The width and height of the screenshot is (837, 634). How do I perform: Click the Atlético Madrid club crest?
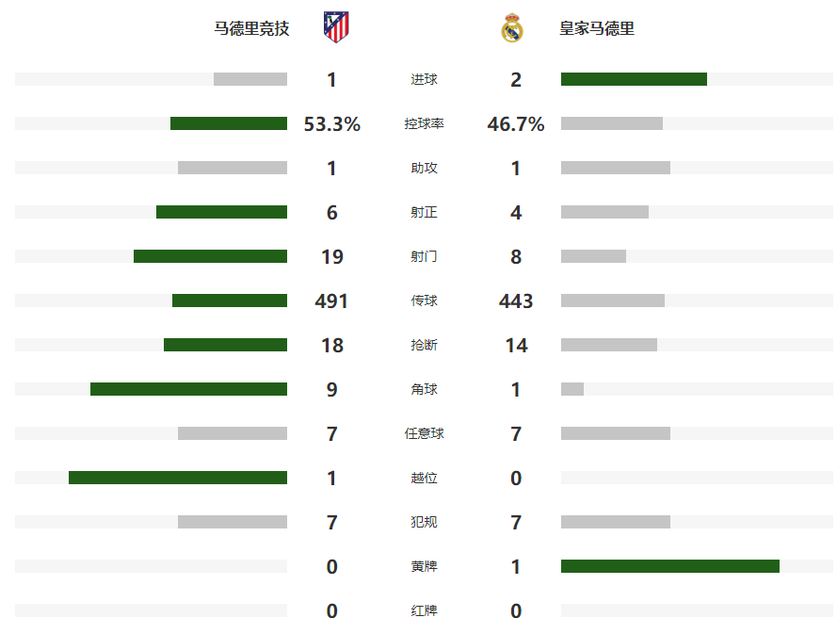point(335,28)
